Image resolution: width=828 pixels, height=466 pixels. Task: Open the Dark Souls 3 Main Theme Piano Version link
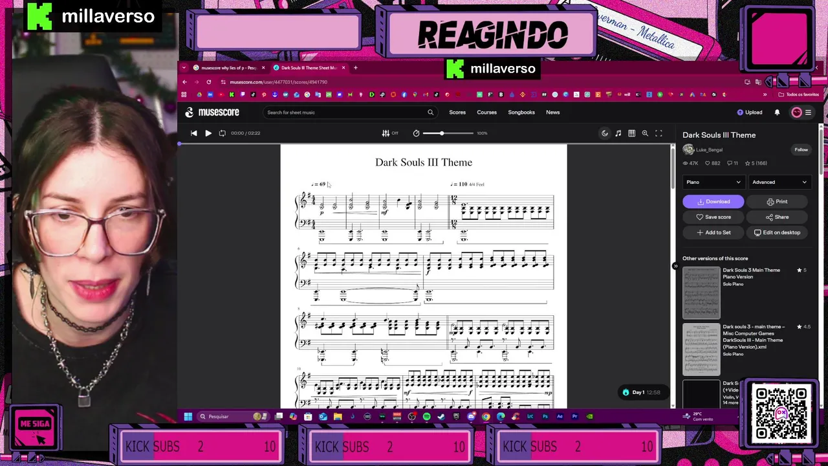click(751, 273)
